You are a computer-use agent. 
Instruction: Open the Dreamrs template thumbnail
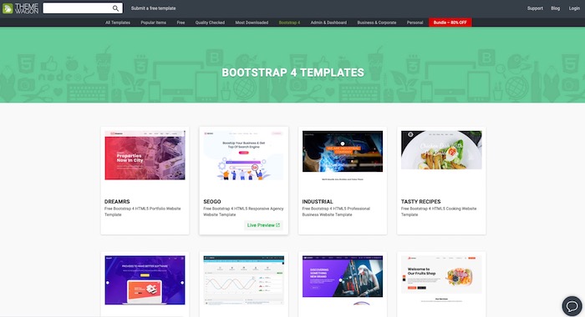tap(145, 155)
